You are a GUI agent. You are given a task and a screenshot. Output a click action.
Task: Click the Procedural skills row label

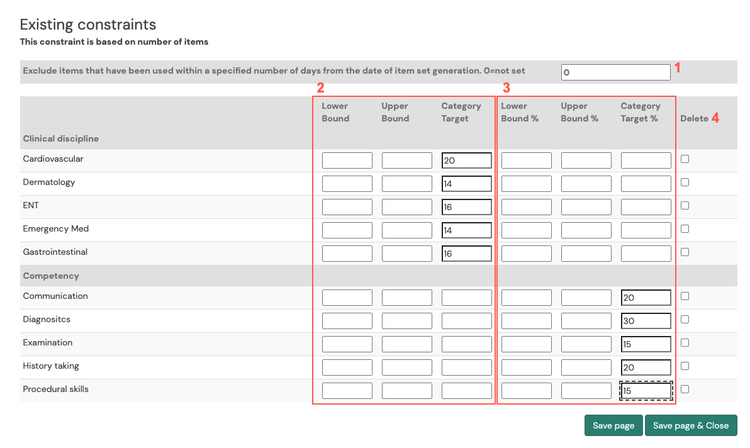(55, 389)
